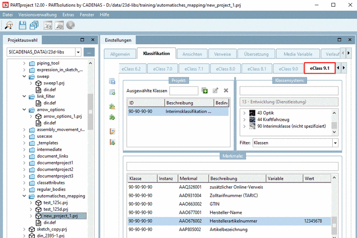
Task: Expand the piping_tool folder
Action: tap(25, 63)
